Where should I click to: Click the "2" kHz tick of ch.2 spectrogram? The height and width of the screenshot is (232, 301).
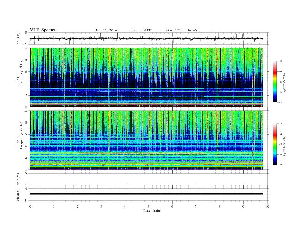[26, 158]
